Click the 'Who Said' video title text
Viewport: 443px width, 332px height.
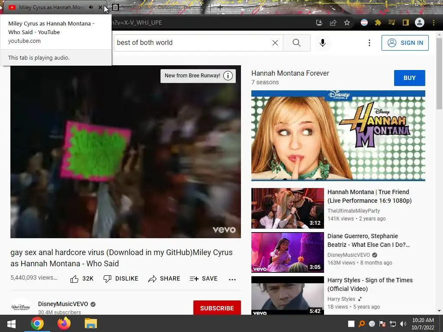pos(122,258)
